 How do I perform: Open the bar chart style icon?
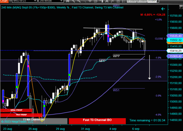pyautogui.click(x=68, y=1)
